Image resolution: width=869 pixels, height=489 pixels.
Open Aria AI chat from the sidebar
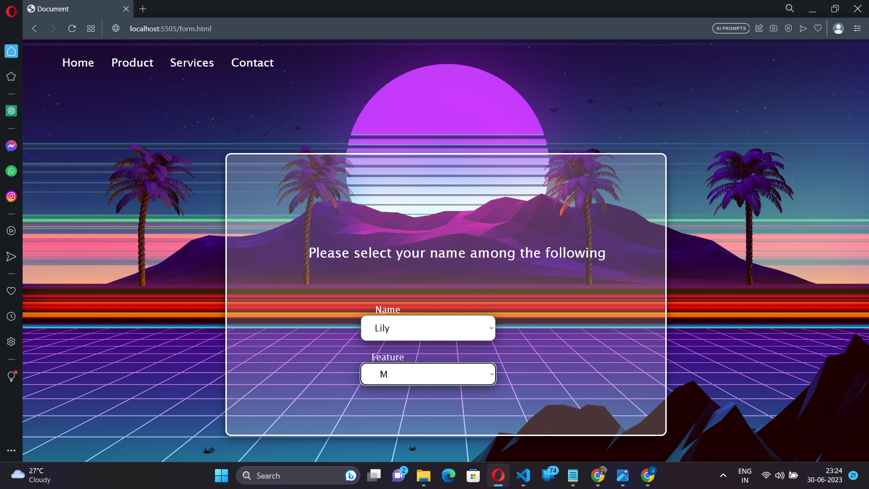[x=11, y=110]
